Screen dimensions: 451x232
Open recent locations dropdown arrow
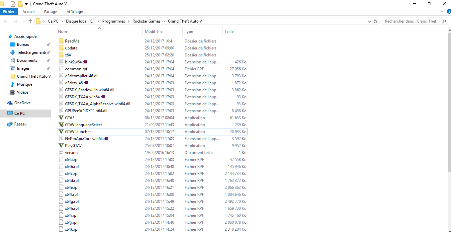click(23, 21)
